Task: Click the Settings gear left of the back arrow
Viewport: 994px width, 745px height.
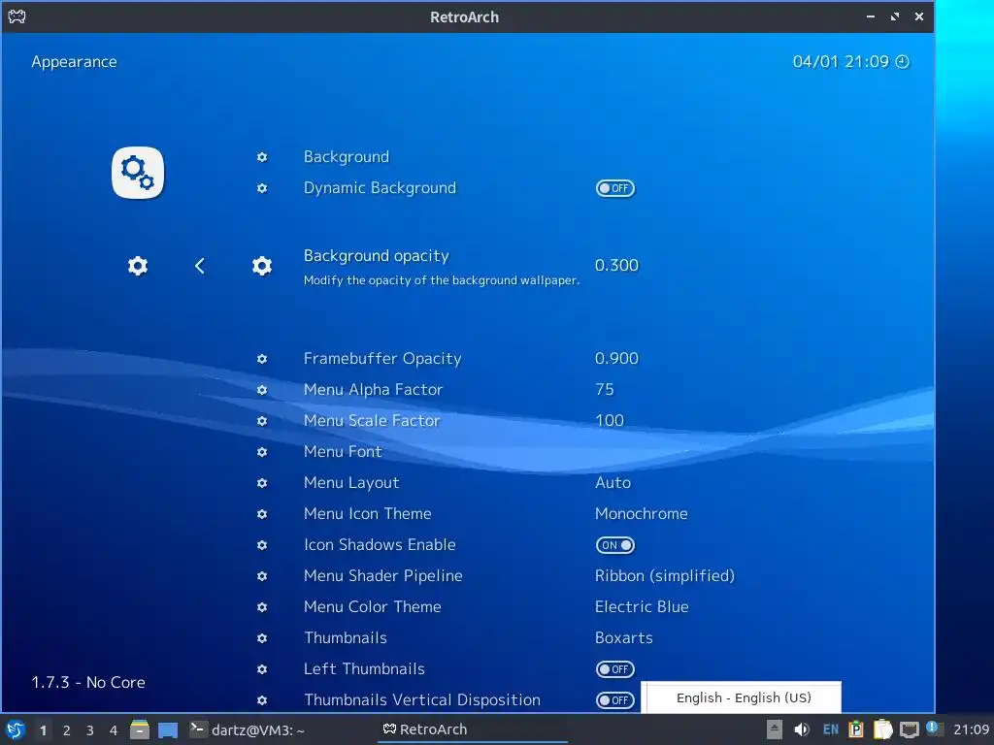Action: (x=138, y=266)
